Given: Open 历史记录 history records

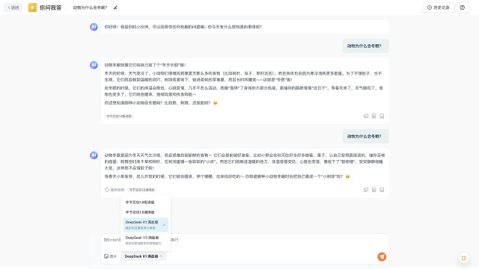Looking at the screenshot, I should 439,7.
